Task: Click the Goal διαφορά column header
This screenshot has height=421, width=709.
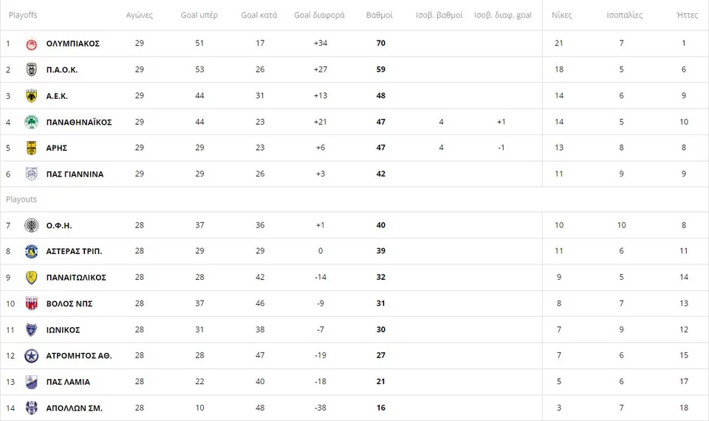Action: (x=319, y=15)
